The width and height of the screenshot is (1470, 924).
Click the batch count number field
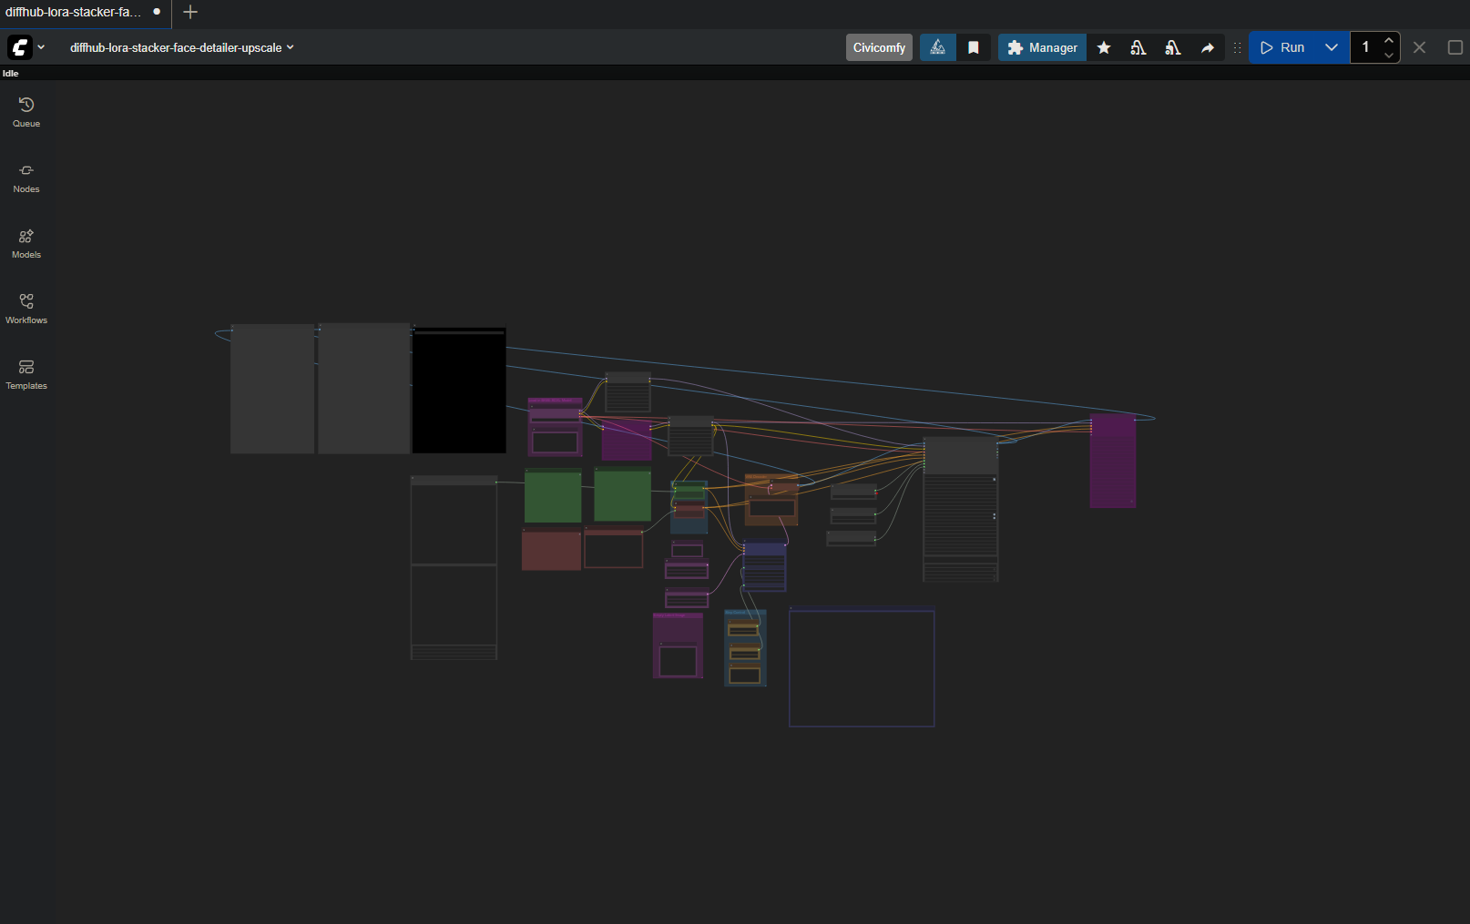(x=1365, y=47)
